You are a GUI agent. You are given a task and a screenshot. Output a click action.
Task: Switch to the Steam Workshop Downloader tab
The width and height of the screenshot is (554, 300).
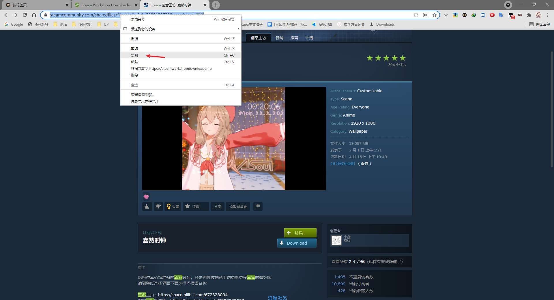106,5
